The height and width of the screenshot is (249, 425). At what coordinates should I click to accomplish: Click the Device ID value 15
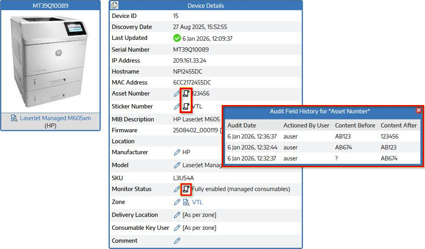176,16
